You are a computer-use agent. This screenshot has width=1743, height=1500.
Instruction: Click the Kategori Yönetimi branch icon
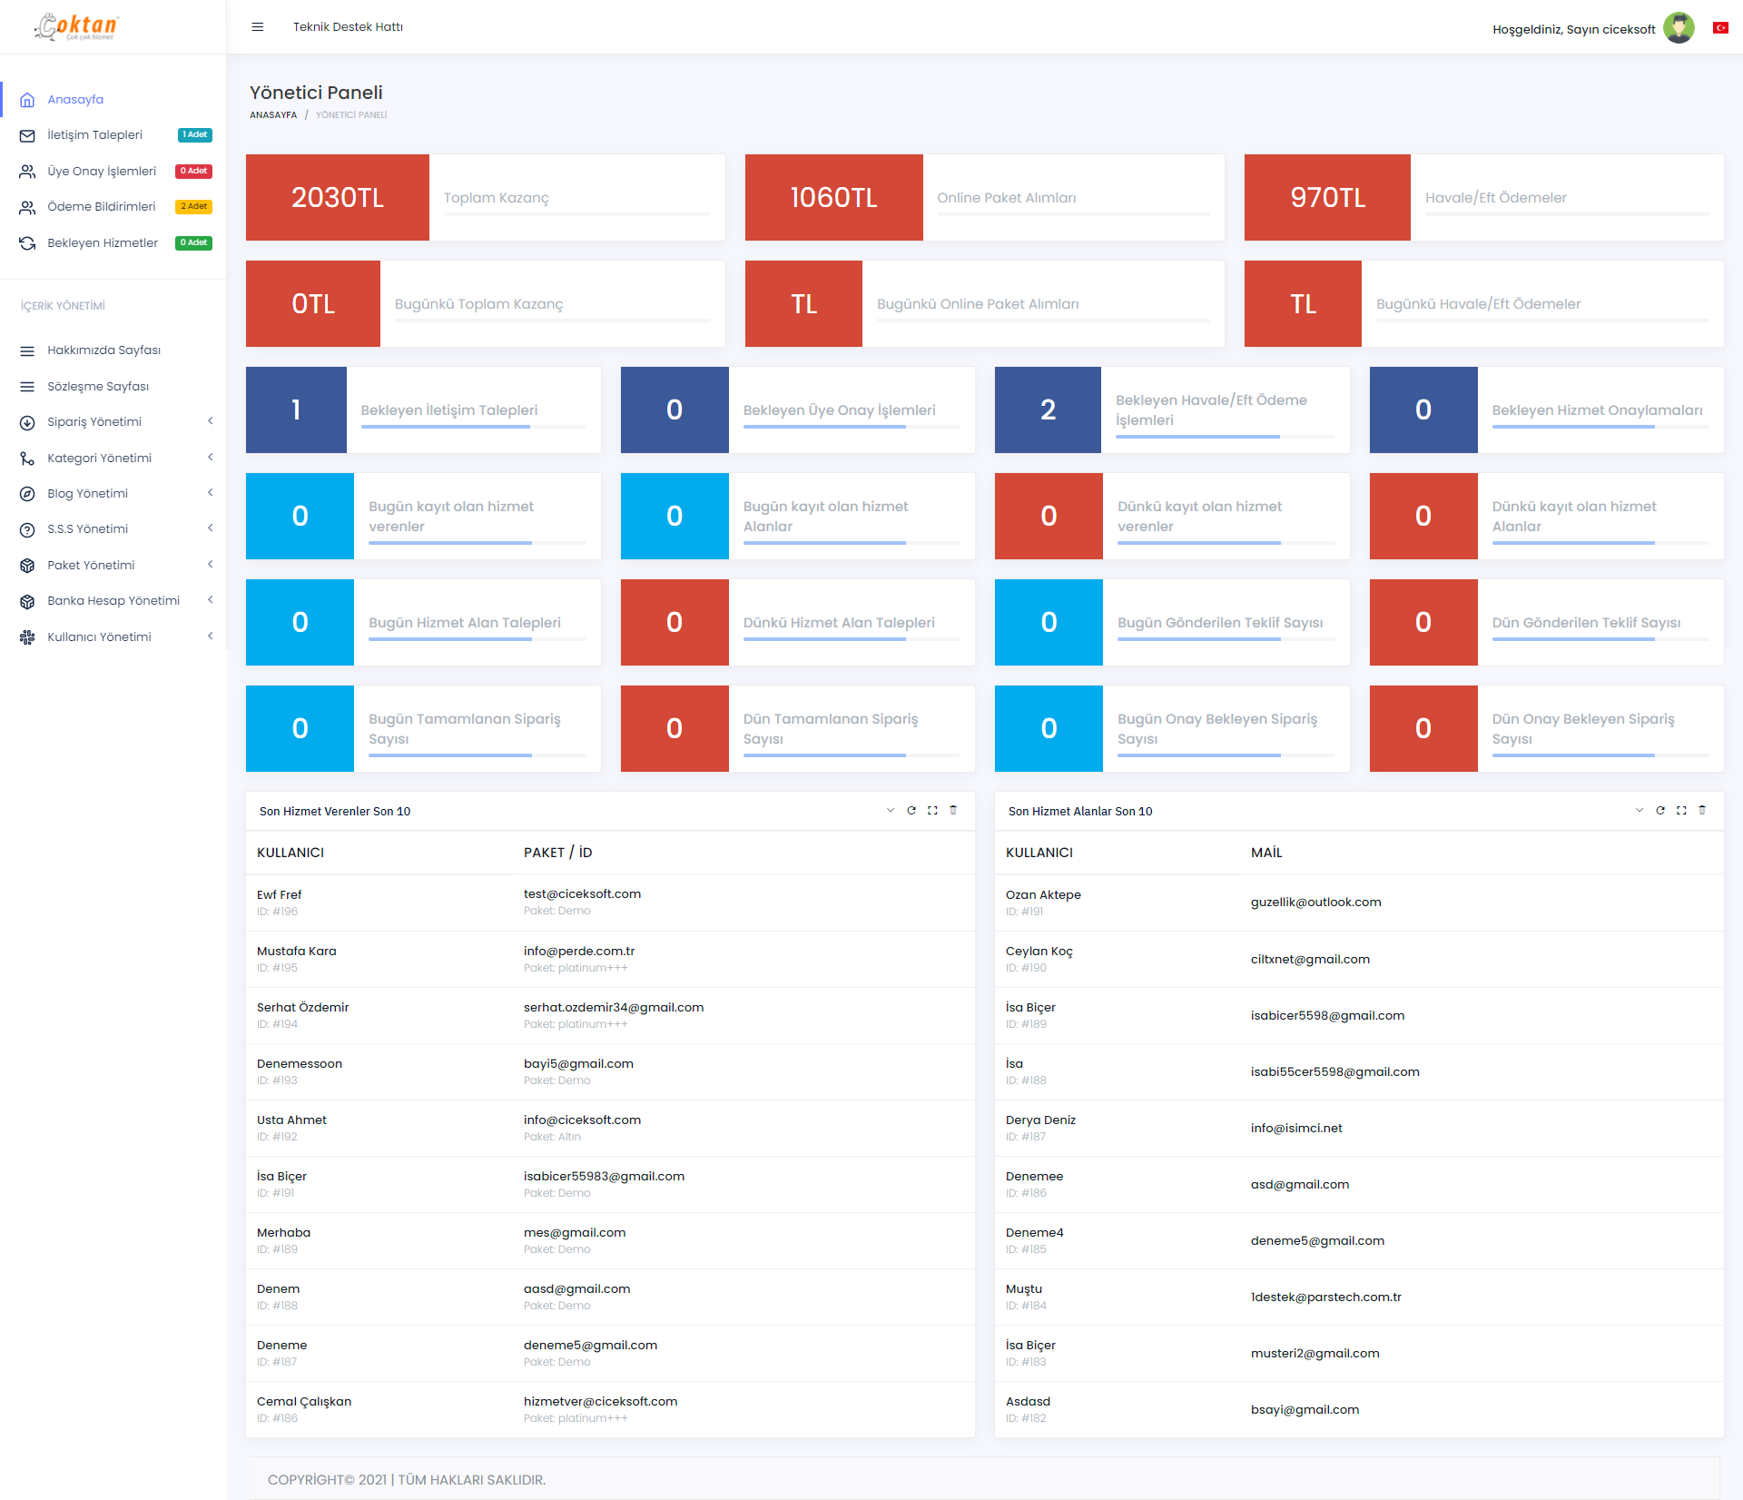(27, 459)
